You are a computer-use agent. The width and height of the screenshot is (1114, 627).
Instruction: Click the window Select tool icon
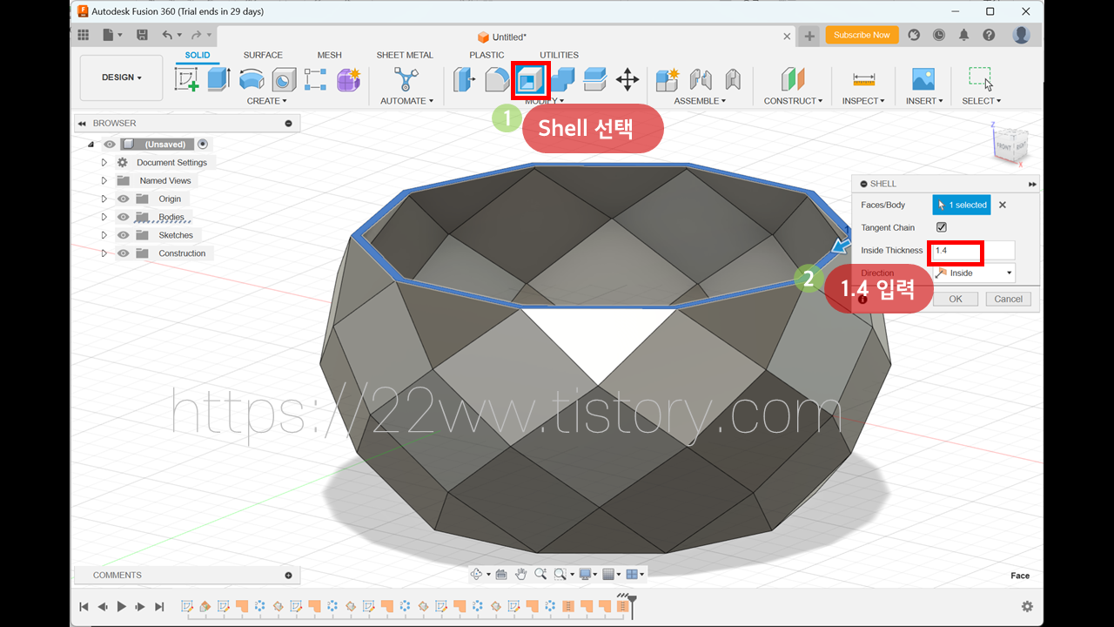[981, 78]
